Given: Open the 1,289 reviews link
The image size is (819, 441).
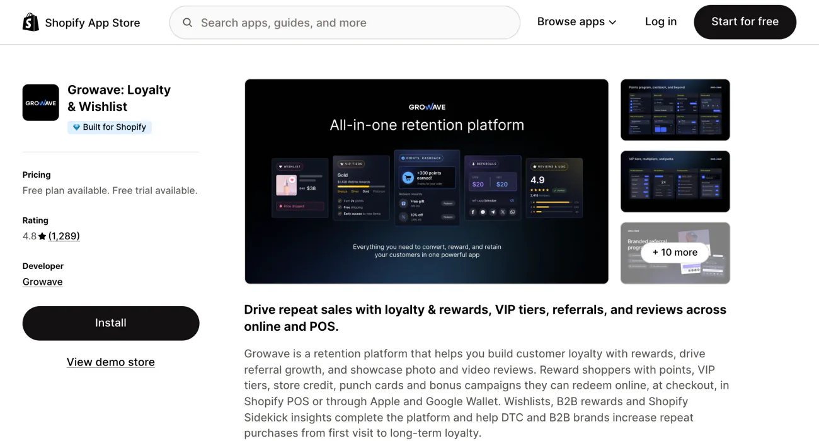Looking at the screenshot, I should click(x=64, y=236).
